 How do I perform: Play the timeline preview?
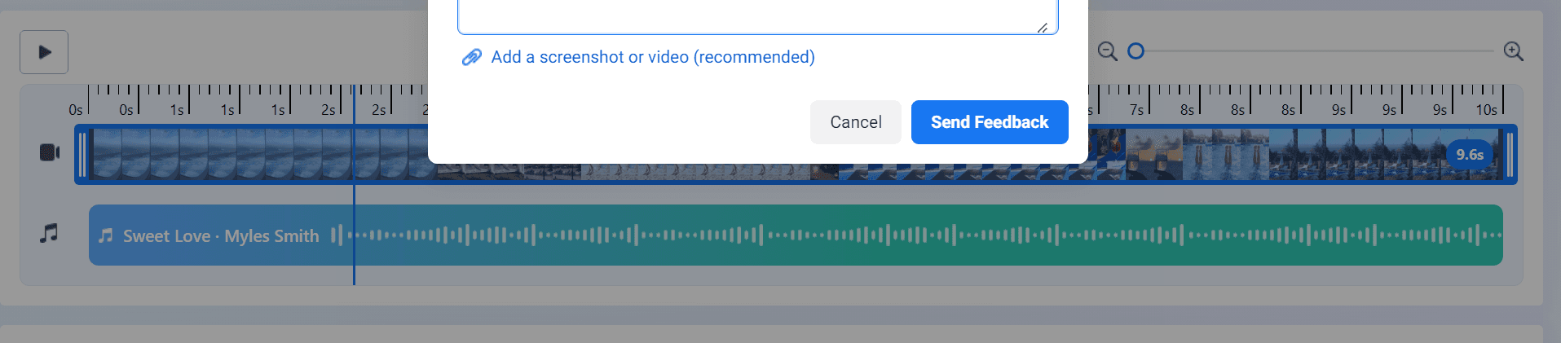pyautogui.click(x=44, y=52)
